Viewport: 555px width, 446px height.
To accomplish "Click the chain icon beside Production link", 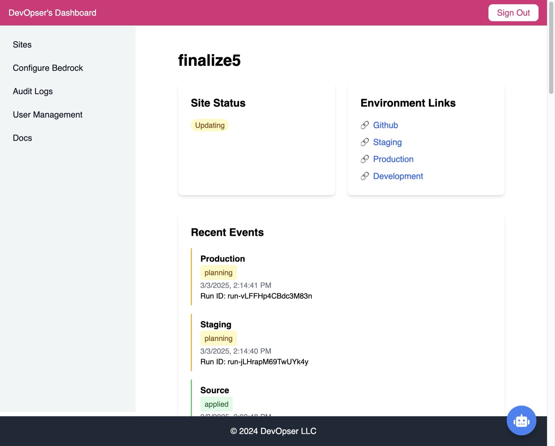I will (365, 159).
